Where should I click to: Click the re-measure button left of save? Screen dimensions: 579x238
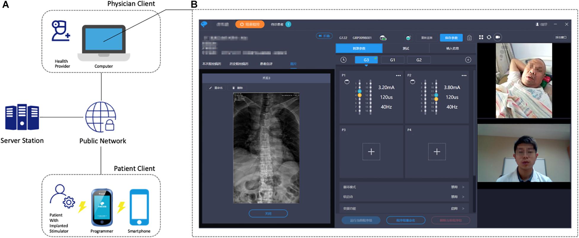pos(427,38)
